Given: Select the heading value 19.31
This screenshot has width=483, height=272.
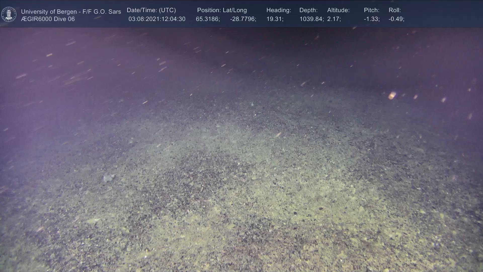Looking at the screenshot, I should [275, 19].
